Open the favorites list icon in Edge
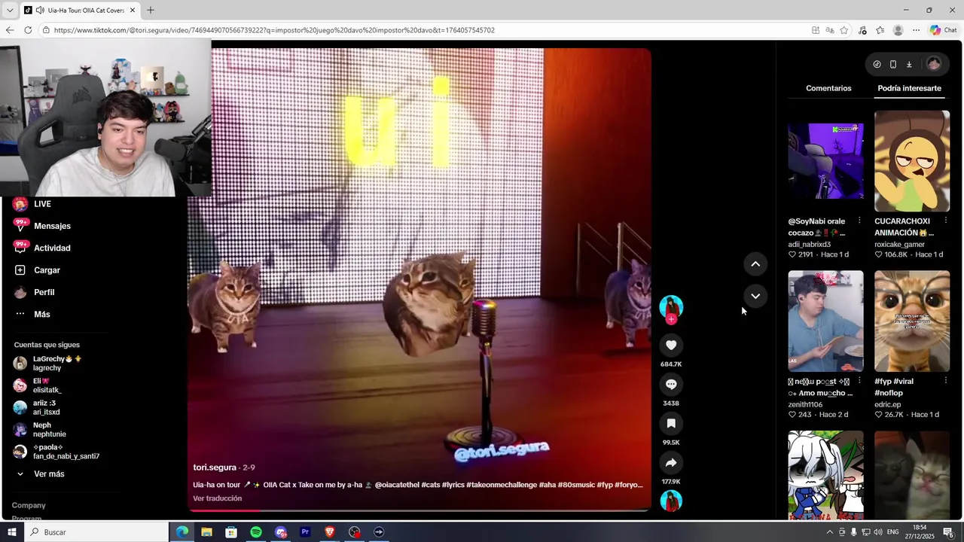 pos(880,30)
